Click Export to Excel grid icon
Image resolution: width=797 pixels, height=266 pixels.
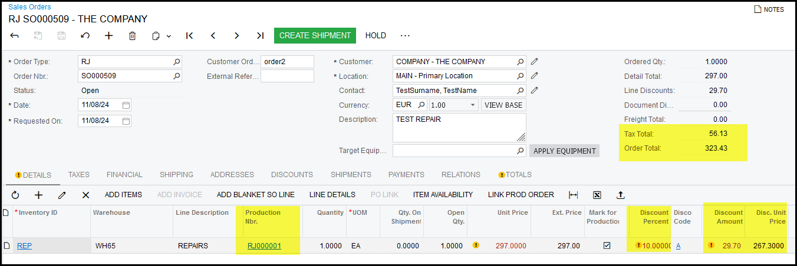(x=597, y=195)
